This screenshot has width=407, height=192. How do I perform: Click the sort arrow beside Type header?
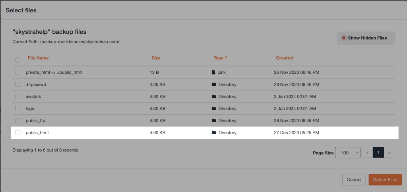pyautogui.click(x=226, y=58)
